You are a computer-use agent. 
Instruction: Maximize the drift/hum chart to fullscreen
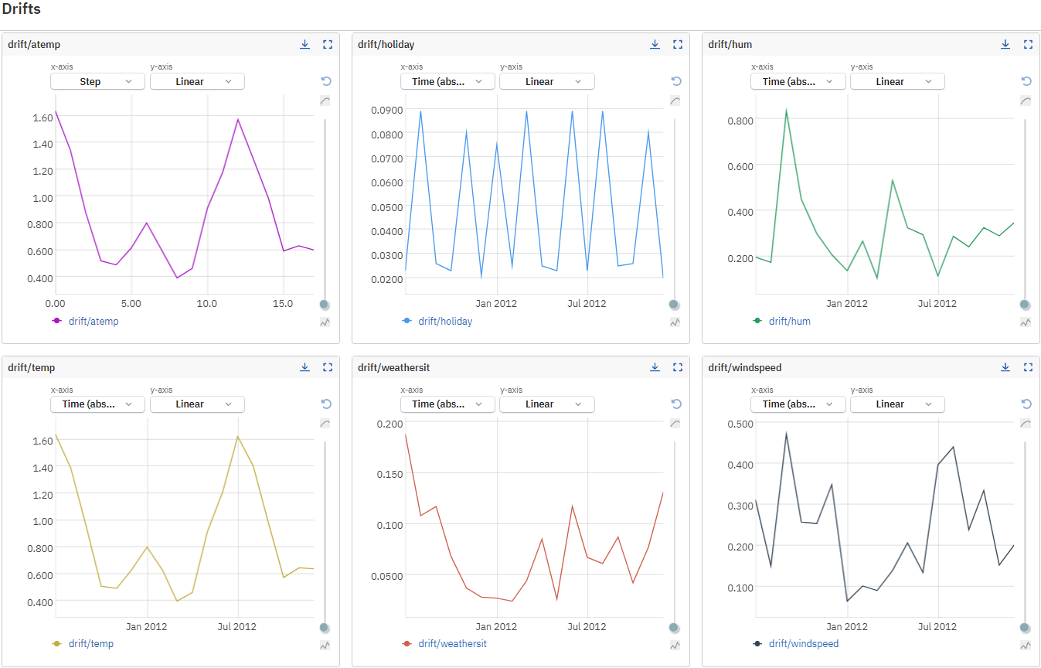(1028, 45)
